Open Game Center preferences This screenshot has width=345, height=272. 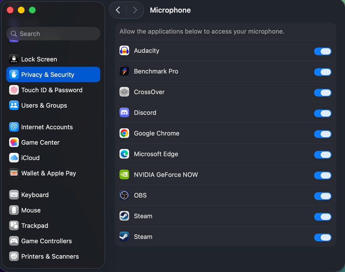[53, 142]
